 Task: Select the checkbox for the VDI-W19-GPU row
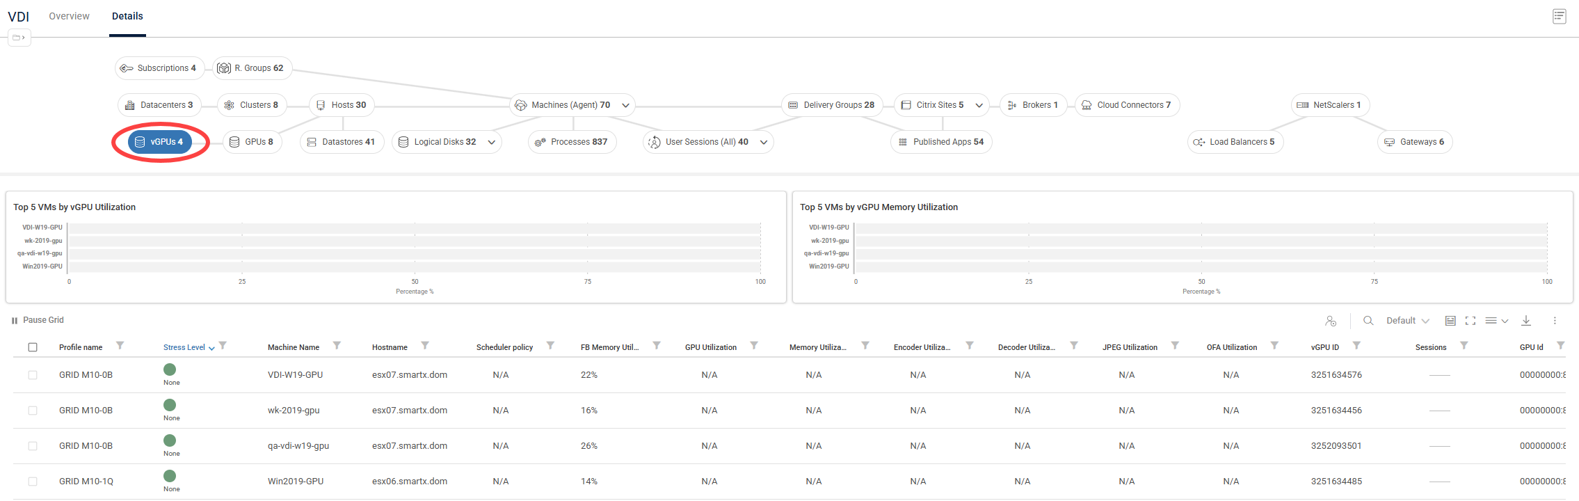tap(33, 375)
